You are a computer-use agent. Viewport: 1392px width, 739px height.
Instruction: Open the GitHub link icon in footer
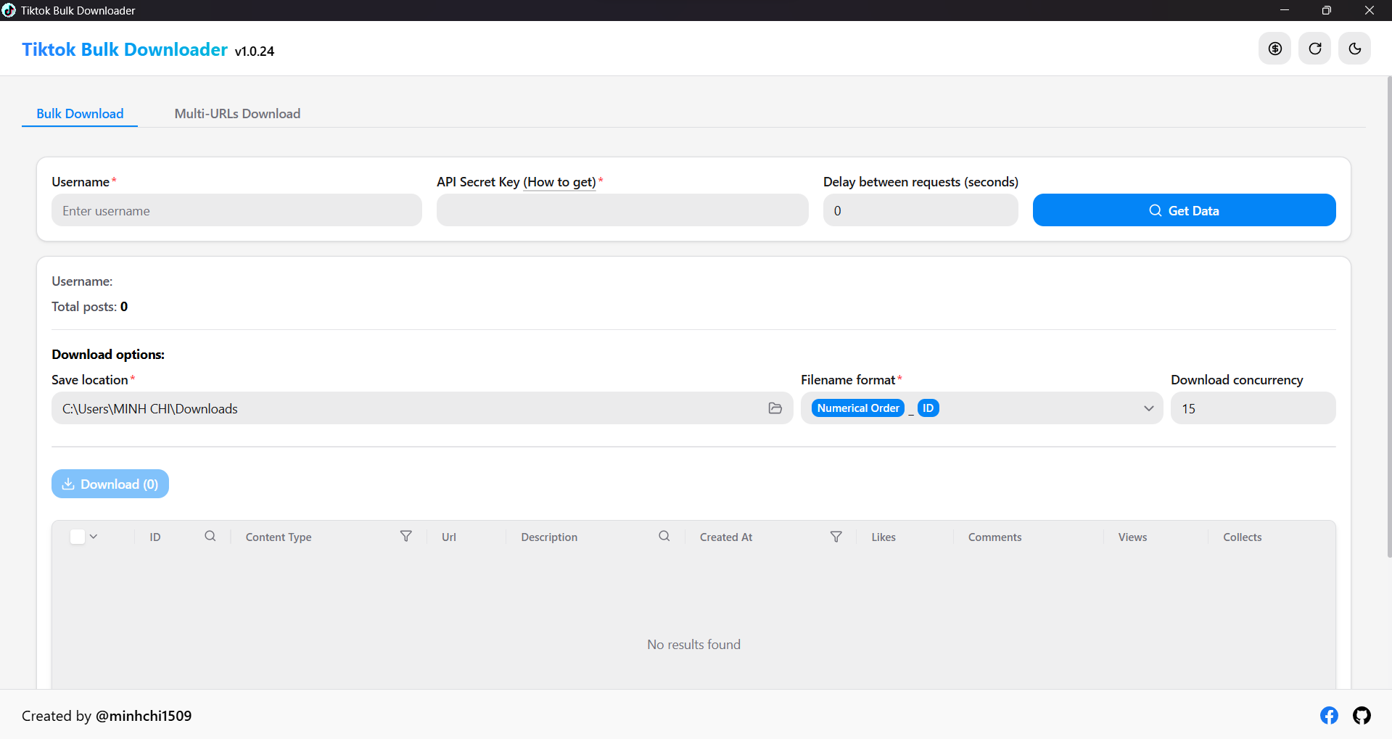click(x=1362, y=716)
